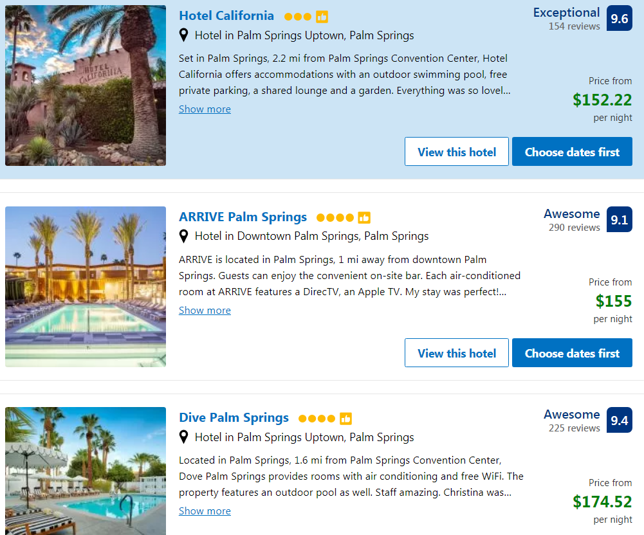This screenshot has height=535, width=644.
Task: Click the thumbs-up quality badge beside Hotel California
Action: coord(322,16)
